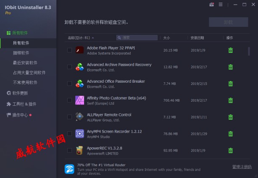258x178 pixels.
Task: Open 70% Off The #1 Virtual Router ad
Action: click(101, 165)
